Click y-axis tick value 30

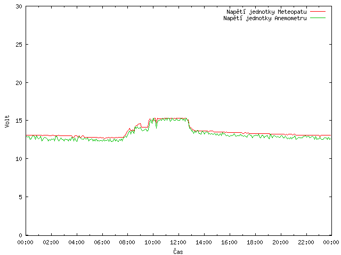point(19,6)
